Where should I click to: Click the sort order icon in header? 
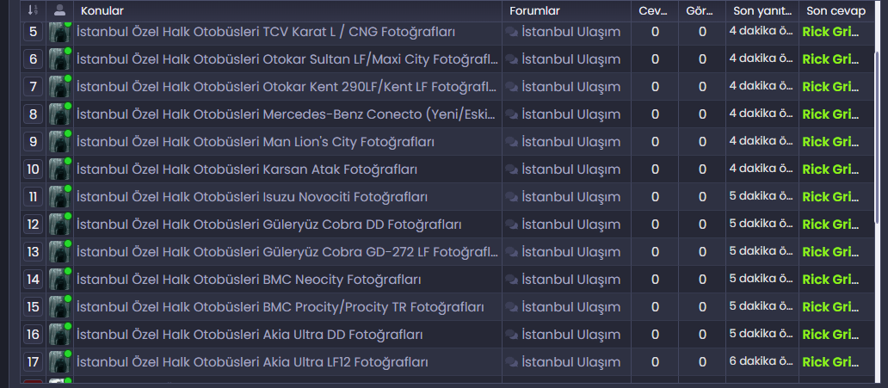click(x=33, y=10)
